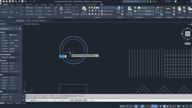Toggle dynamic input in status bar

point(136,106)
